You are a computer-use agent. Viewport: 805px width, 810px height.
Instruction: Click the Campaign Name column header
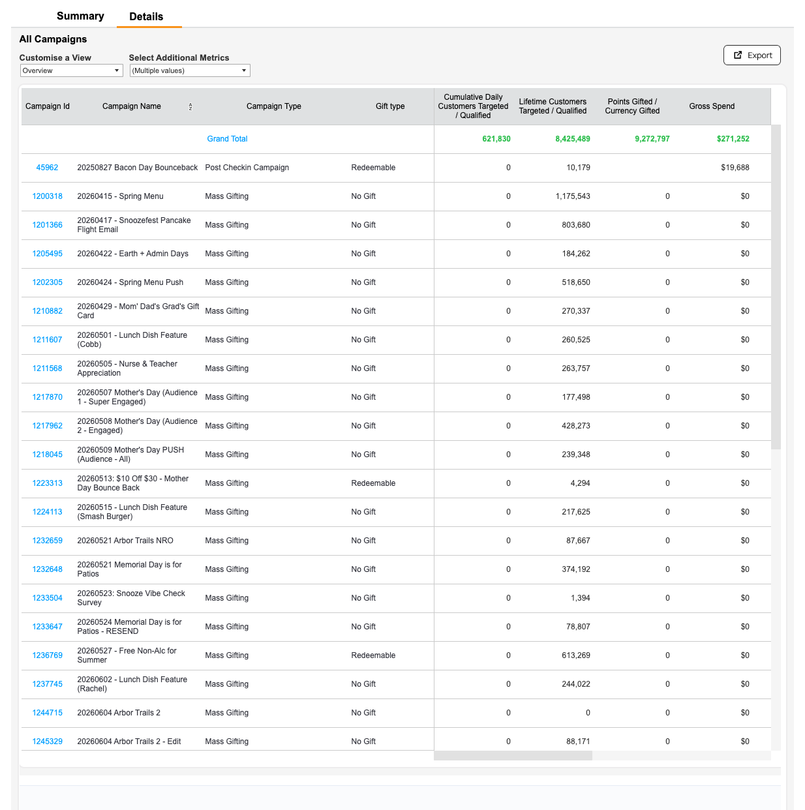tap(132, 106)
